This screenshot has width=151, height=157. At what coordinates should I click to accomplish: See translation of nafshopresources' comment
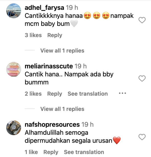click(84, 152)
